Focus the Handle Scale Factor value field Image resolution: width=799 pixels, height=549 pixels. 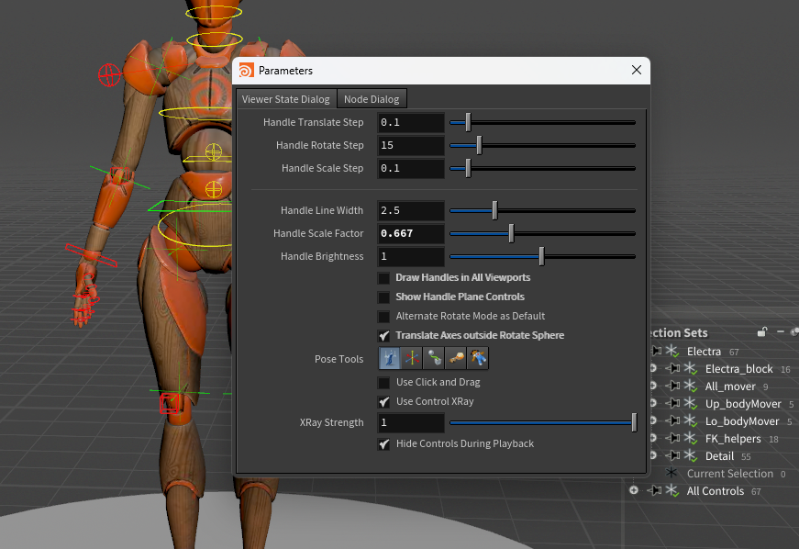(411, 233)
